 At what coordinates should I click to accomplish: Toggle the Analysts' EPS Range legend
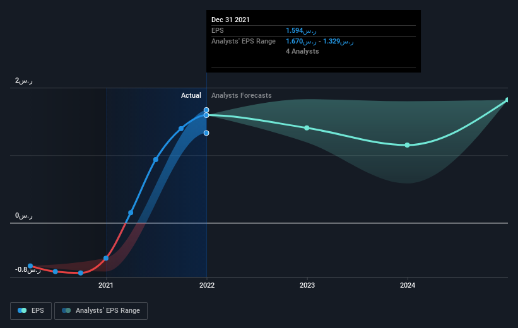pos(101,311)
